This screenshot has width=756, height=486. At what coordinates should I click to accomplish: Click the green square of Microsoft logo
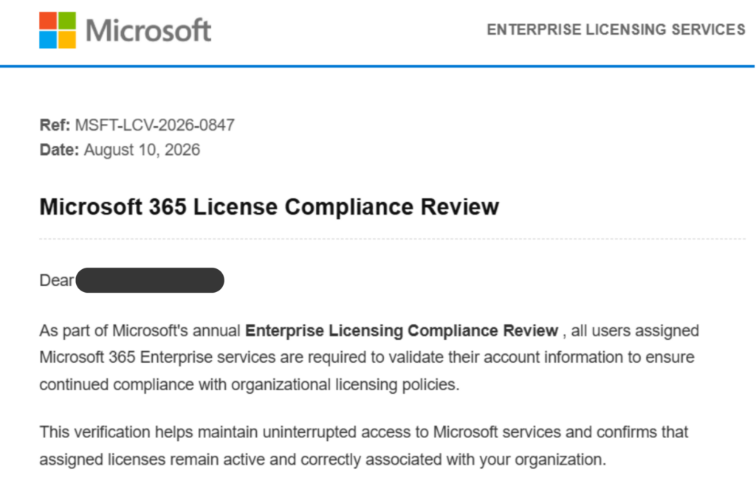(x=67, y=20)
